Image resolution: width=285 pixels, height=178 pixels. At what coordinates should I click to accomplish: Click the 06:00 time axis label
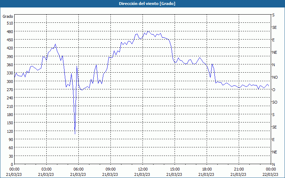pyautogui.click(x=78, y=169)
